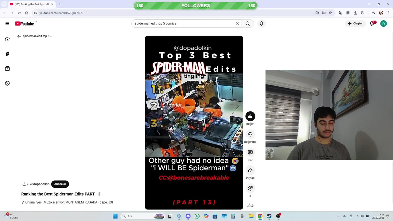Open the Oluştur create button
The width and height of the screenshot is (393, 221).
point(355,24)
